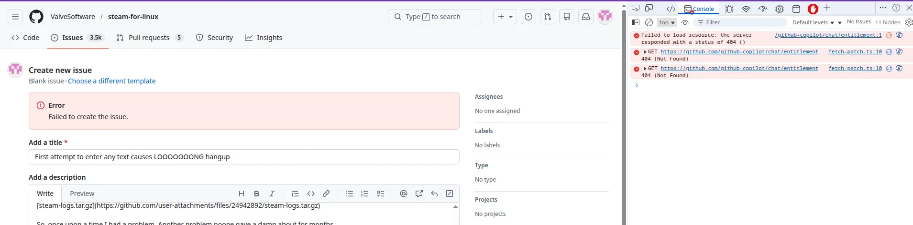
Task: Open the DevTools Memory chip icon
Action: click(x=780, y=9)
